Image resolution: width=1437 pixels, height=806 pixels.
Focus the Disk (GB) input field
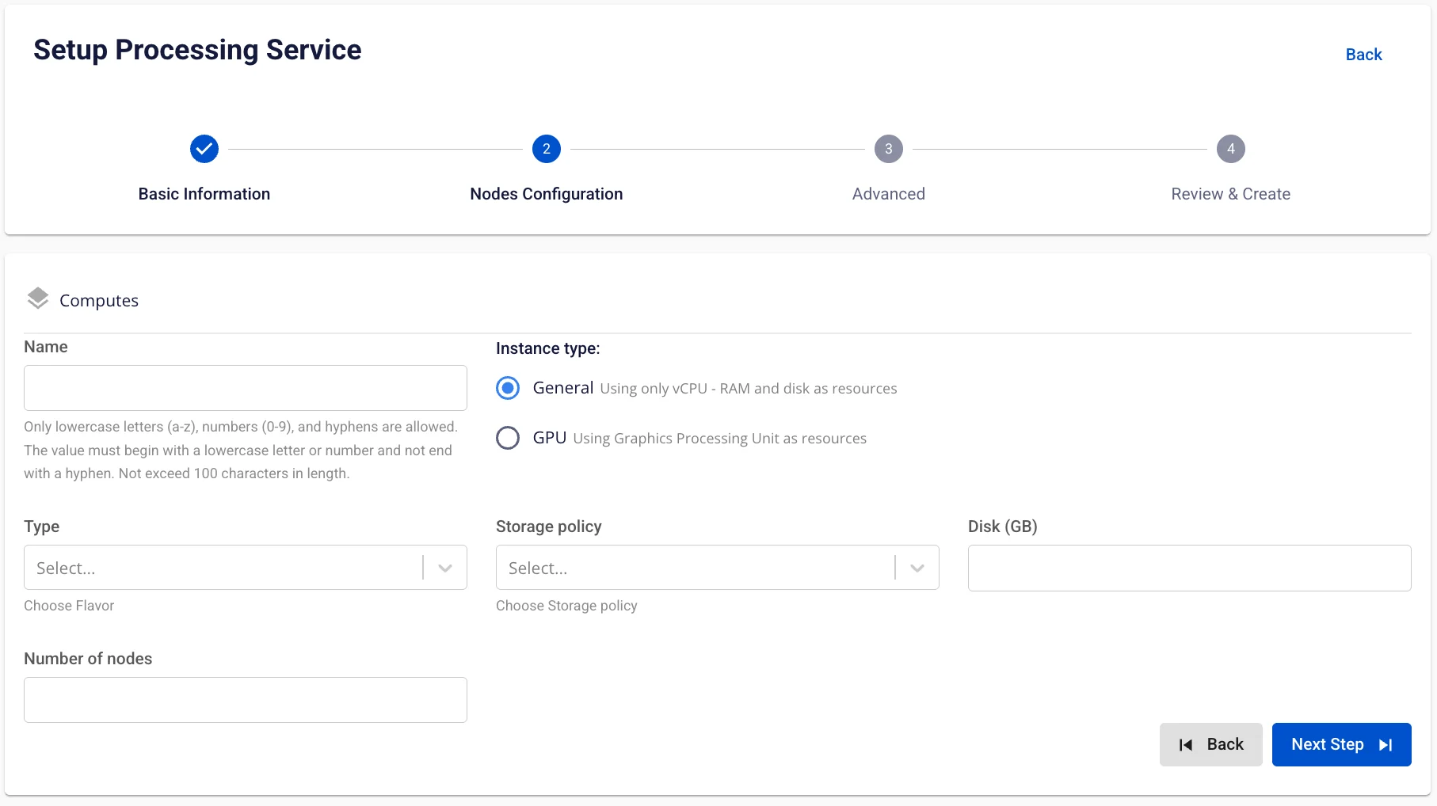(x=1190, y=568)
